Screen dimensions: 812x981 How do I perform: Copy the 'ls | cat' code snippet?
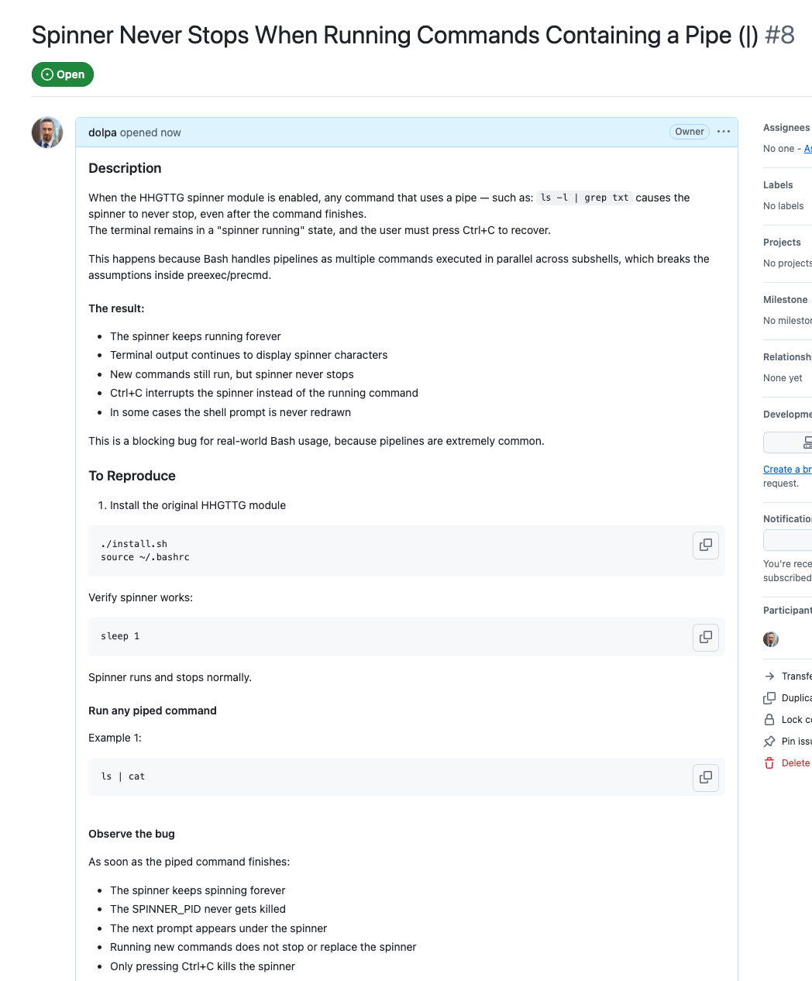click(x=705, y=777)
